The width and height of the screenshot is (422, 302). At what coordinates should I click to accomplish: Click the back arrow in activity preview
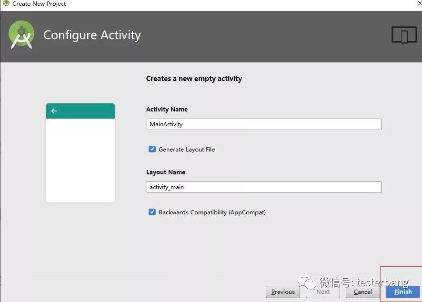[54, 111]
